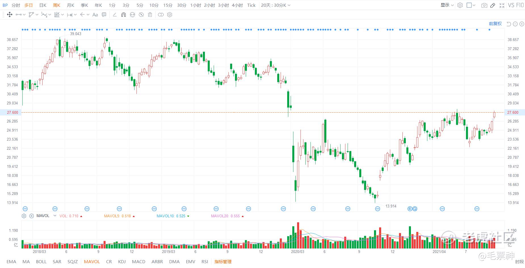Enable the BOLL indicator
Image resolution: width=525 pixels, height=268 pixels.
(41, 261)
